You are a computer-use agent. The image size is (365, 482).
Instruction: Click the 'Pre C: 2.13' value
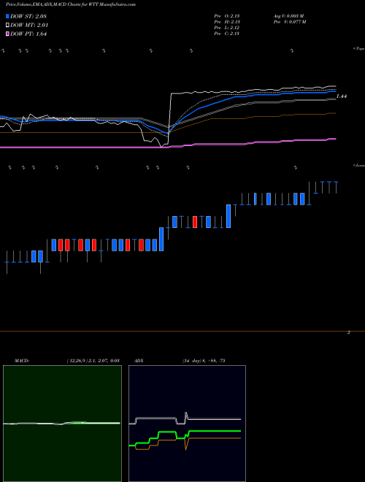coord(227,34)
